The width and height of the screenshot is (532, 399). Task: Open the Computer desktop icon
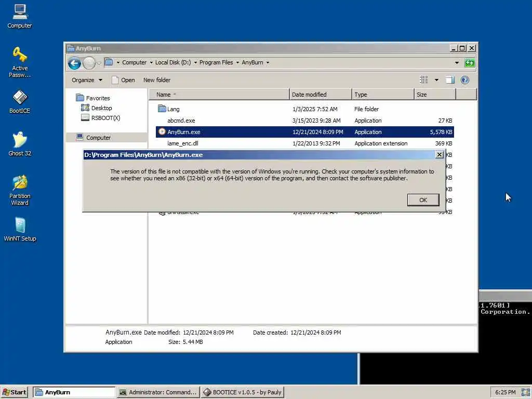tap(20, 16)
